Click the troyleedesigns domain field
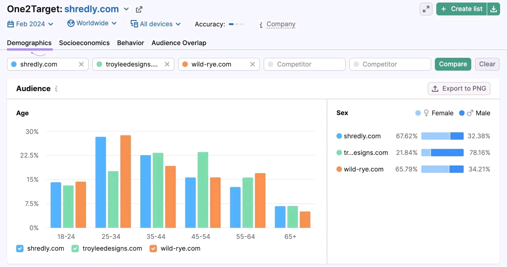The height and width of the screenshot is (267, 507). point(133,64)
